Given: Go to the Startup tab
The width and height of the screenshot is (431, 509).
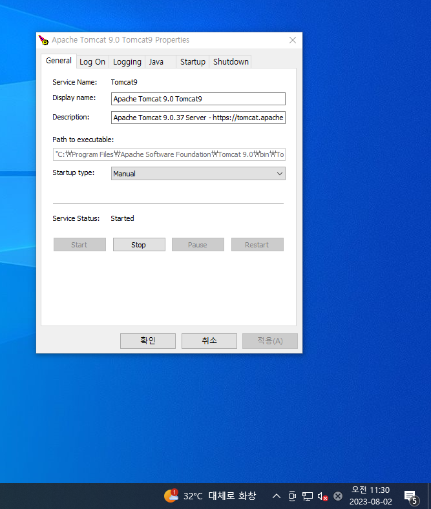Looking at the screenshot, I should point(193,61).
